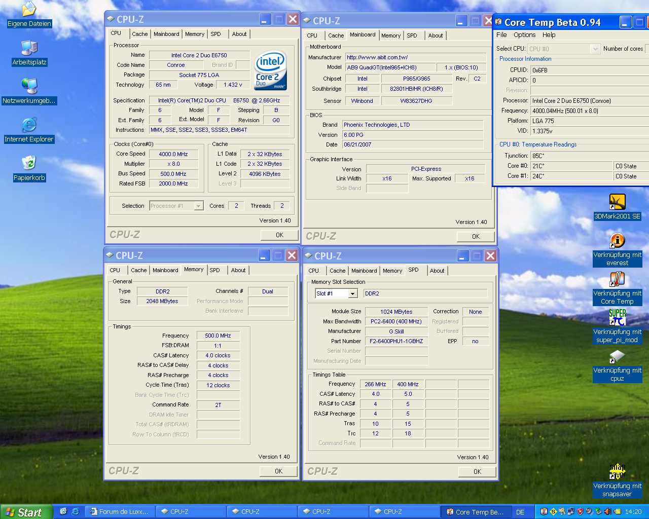Image resolution: width=649 pixels, height=519 pixels.
Task: Click the Cycle Time value '12 clocks'
Action: click(x=218, y=385)
